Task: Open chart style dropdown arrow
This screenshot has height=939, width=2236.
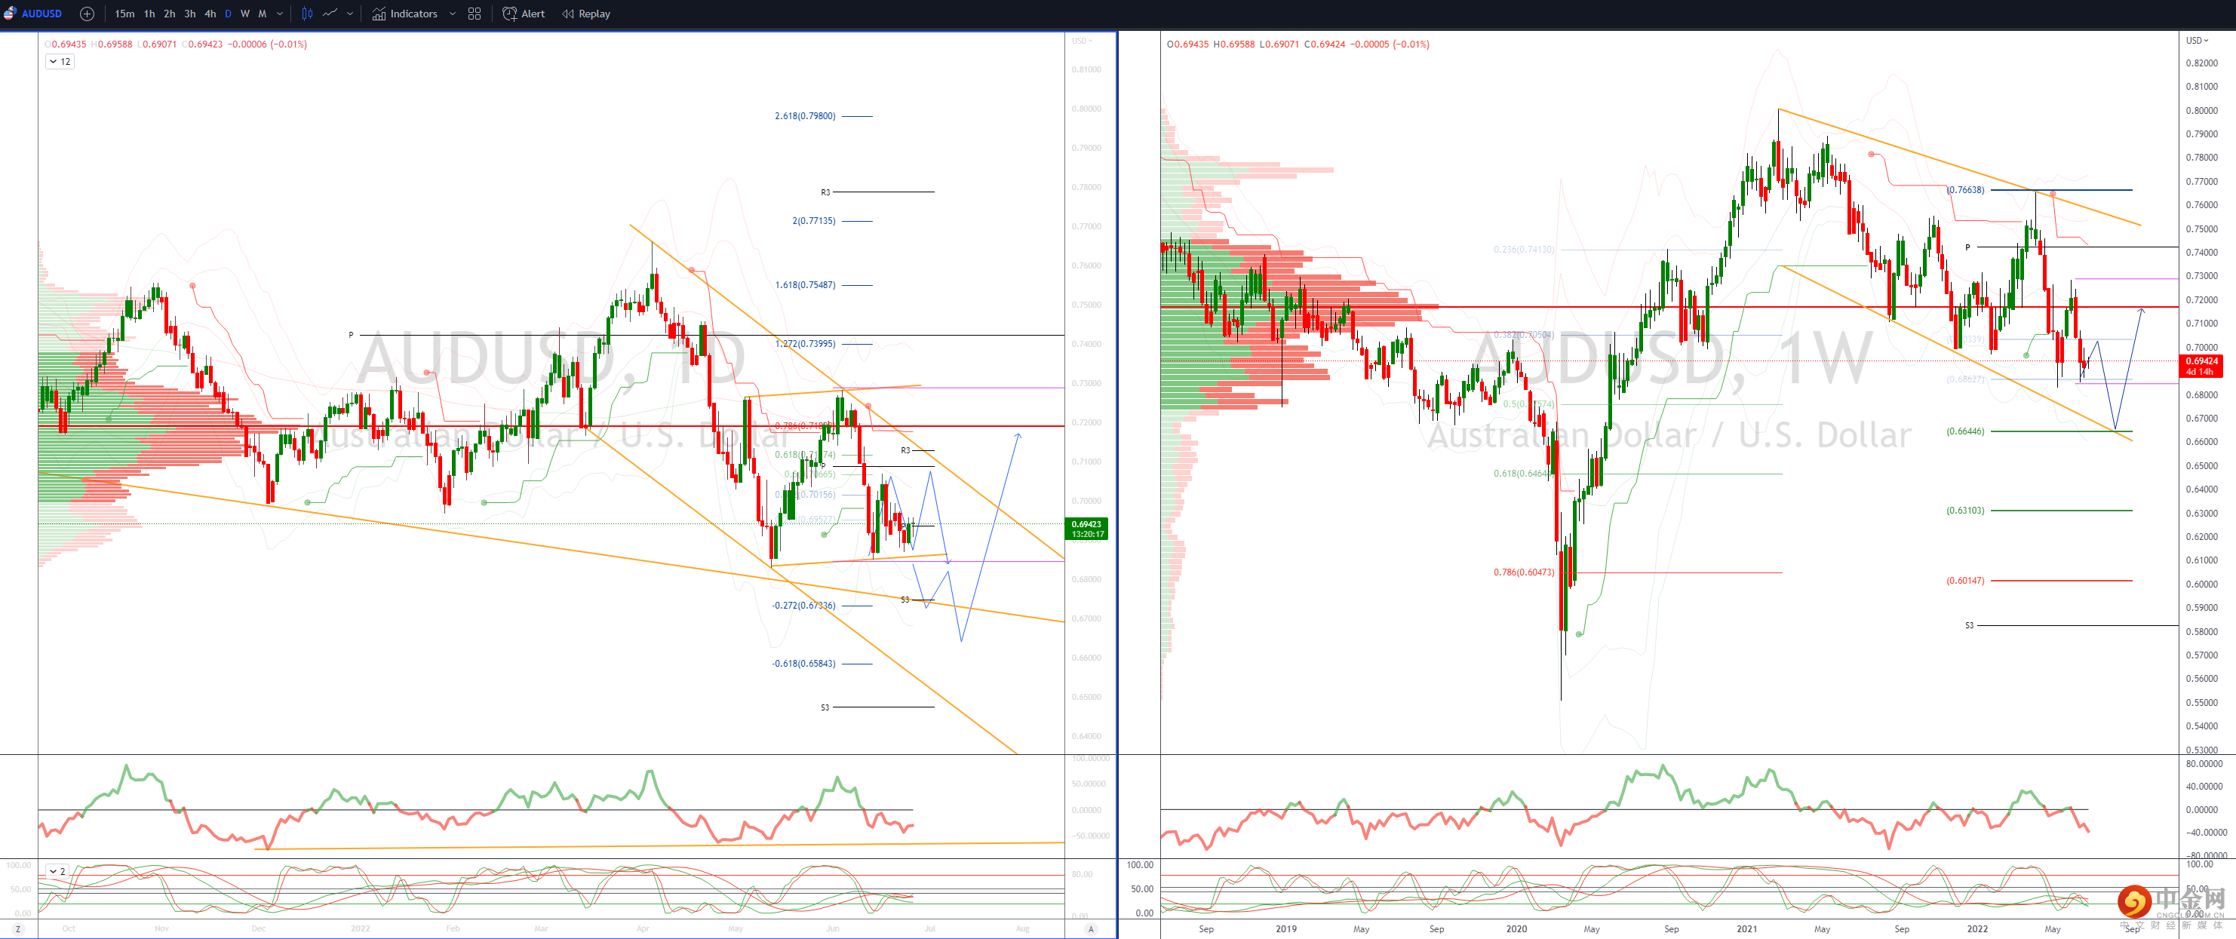Action: pyautogui.click(x=350, y=14)
